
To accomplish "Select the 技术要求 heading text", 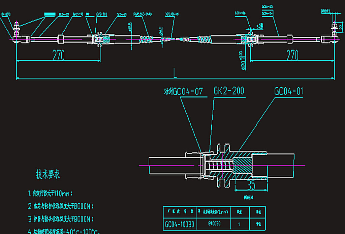I will coord(48,175).
